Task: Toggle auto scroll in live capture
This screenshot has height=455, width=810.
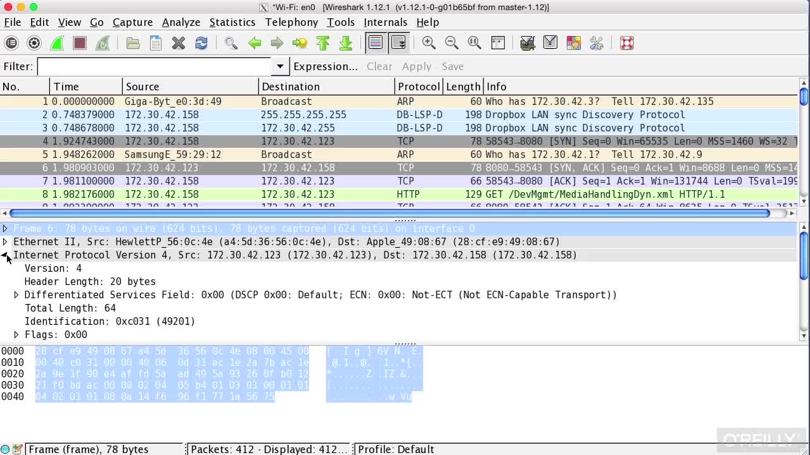Action: [398, 43]
